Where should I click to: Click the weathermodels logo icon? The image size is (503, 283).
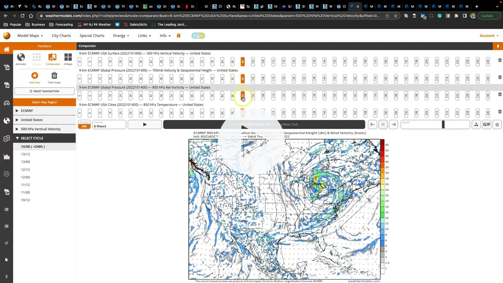7,35
